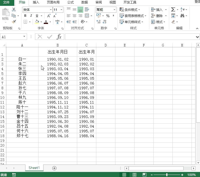
Task: Apply comma style
Action: point(113,16)
